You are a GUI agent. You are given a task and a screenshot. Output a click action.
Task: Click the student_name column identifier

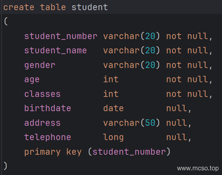click(x=56, y=51)
